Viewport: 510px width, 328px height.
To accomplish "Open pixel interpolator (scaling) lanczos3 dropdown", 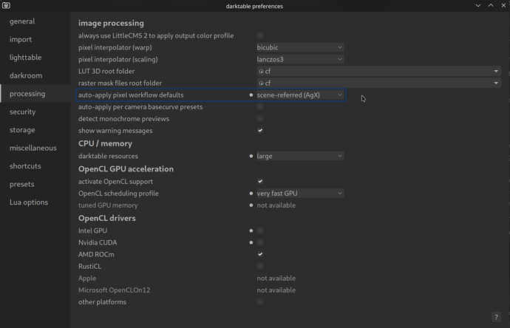I will click(299, 59).
